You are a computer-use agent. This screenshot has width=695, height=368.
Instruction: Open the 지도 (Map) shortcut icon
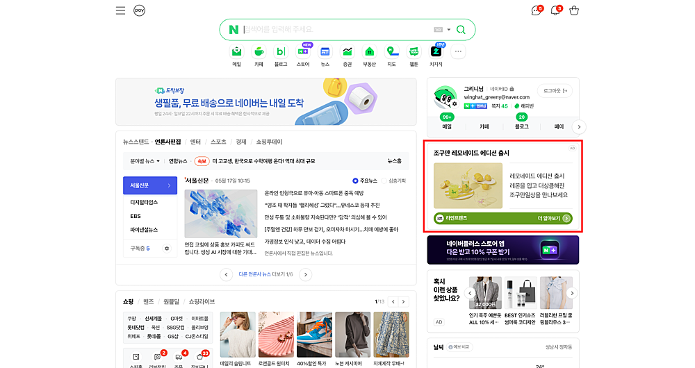[x=391, y=51]
